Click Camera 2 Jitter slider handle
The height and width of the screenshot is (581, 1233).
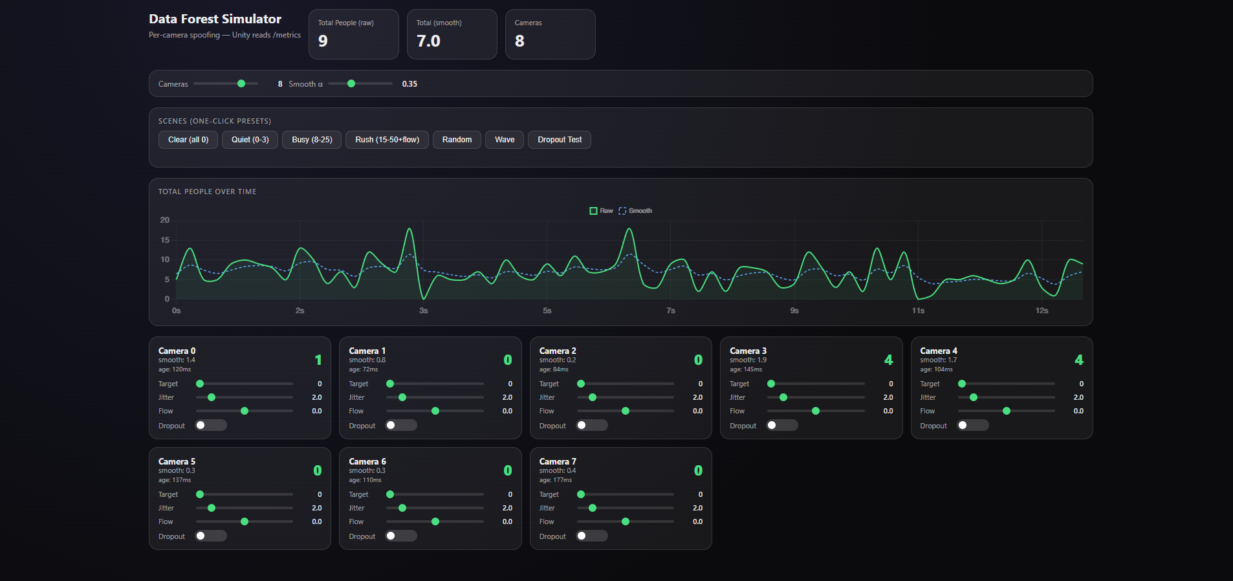593,397
